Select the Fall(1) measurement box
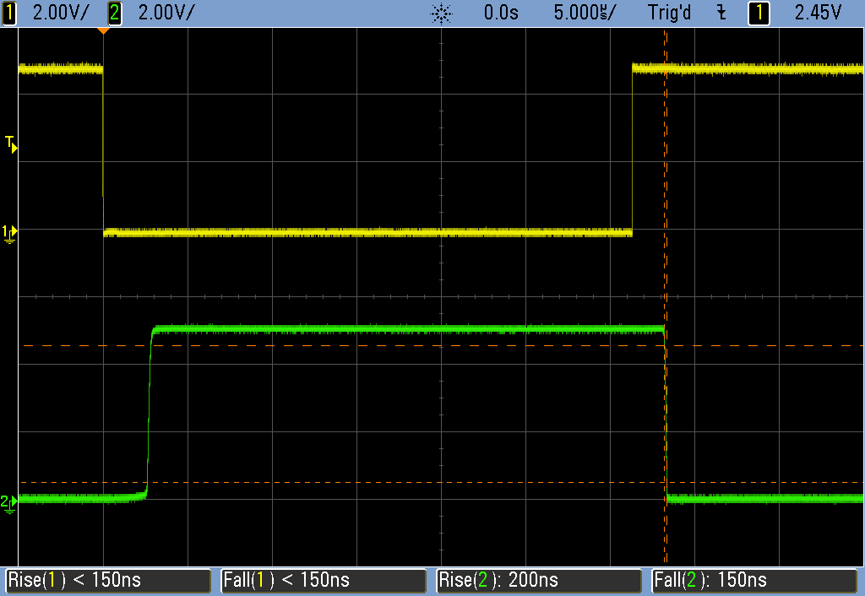The width and height of the screenshot is (865, 596). coord(324,580)
